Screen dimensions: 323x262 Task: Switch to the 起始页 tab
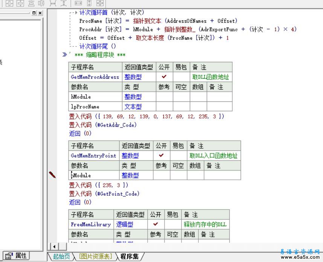(61, 256)
